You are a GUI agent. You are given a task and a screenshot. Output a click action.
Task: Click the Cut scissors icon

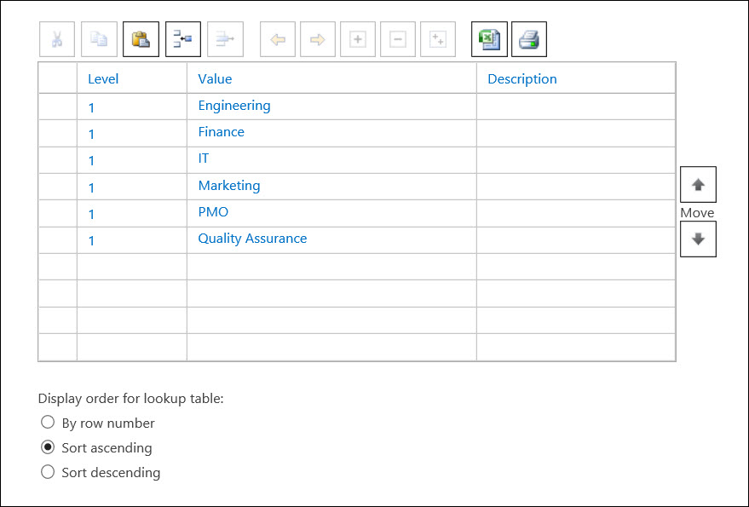pyautogui.click(x=57, y=39)
